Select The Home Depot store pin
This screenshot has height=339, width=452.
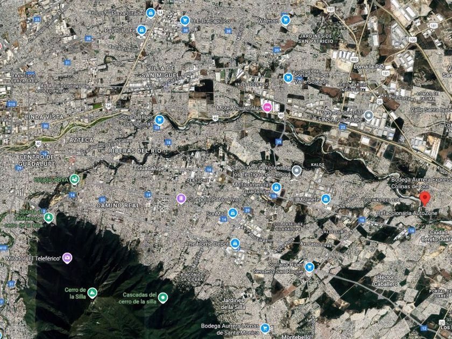[x=235, y=243]
